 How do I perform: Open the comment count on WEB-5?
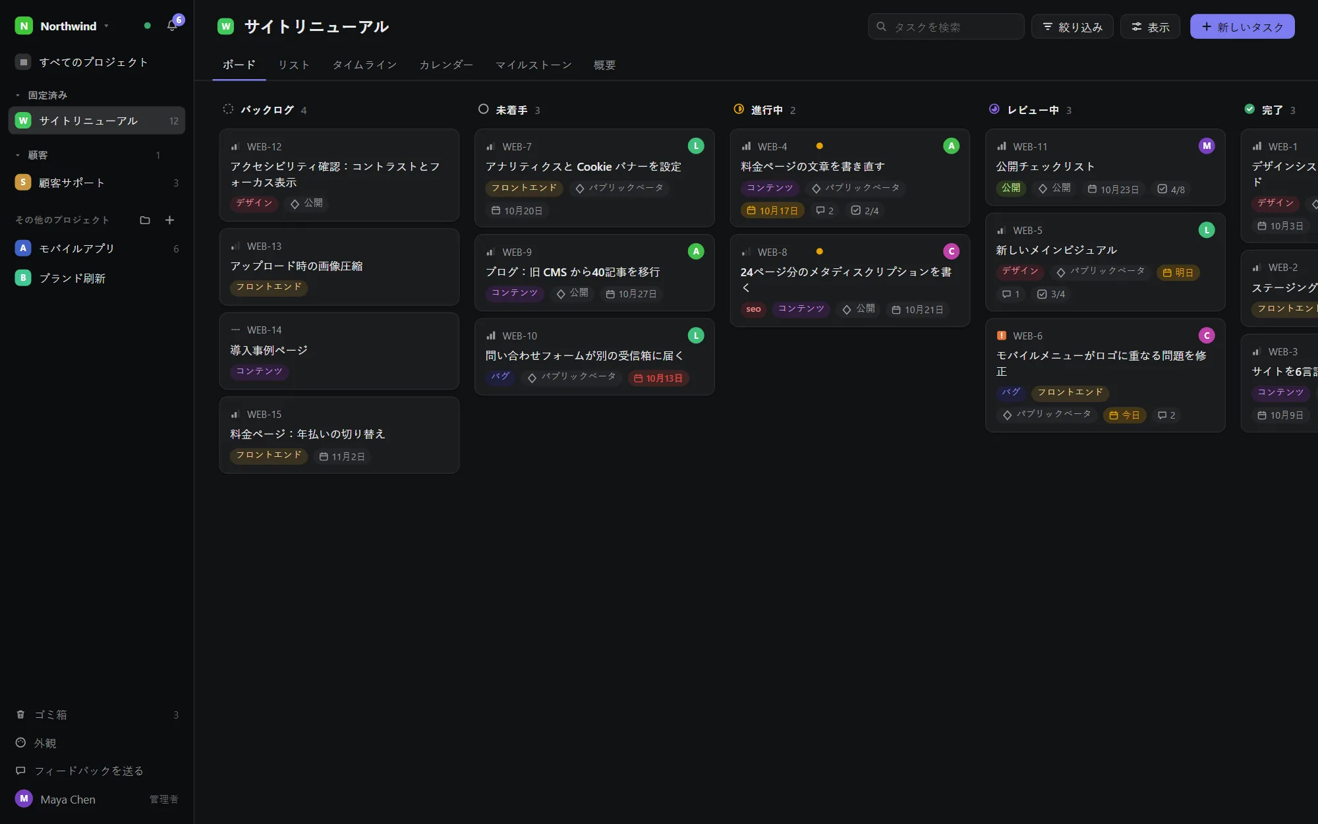1011,295
